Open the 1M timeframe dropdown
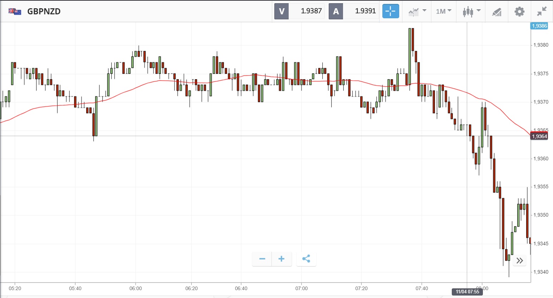This screenshot has height=298, width=553. [x=444, y=11]
